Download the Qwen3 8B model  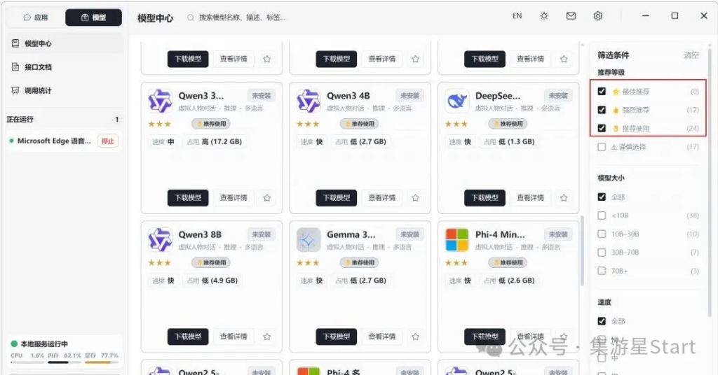point(188,337)
